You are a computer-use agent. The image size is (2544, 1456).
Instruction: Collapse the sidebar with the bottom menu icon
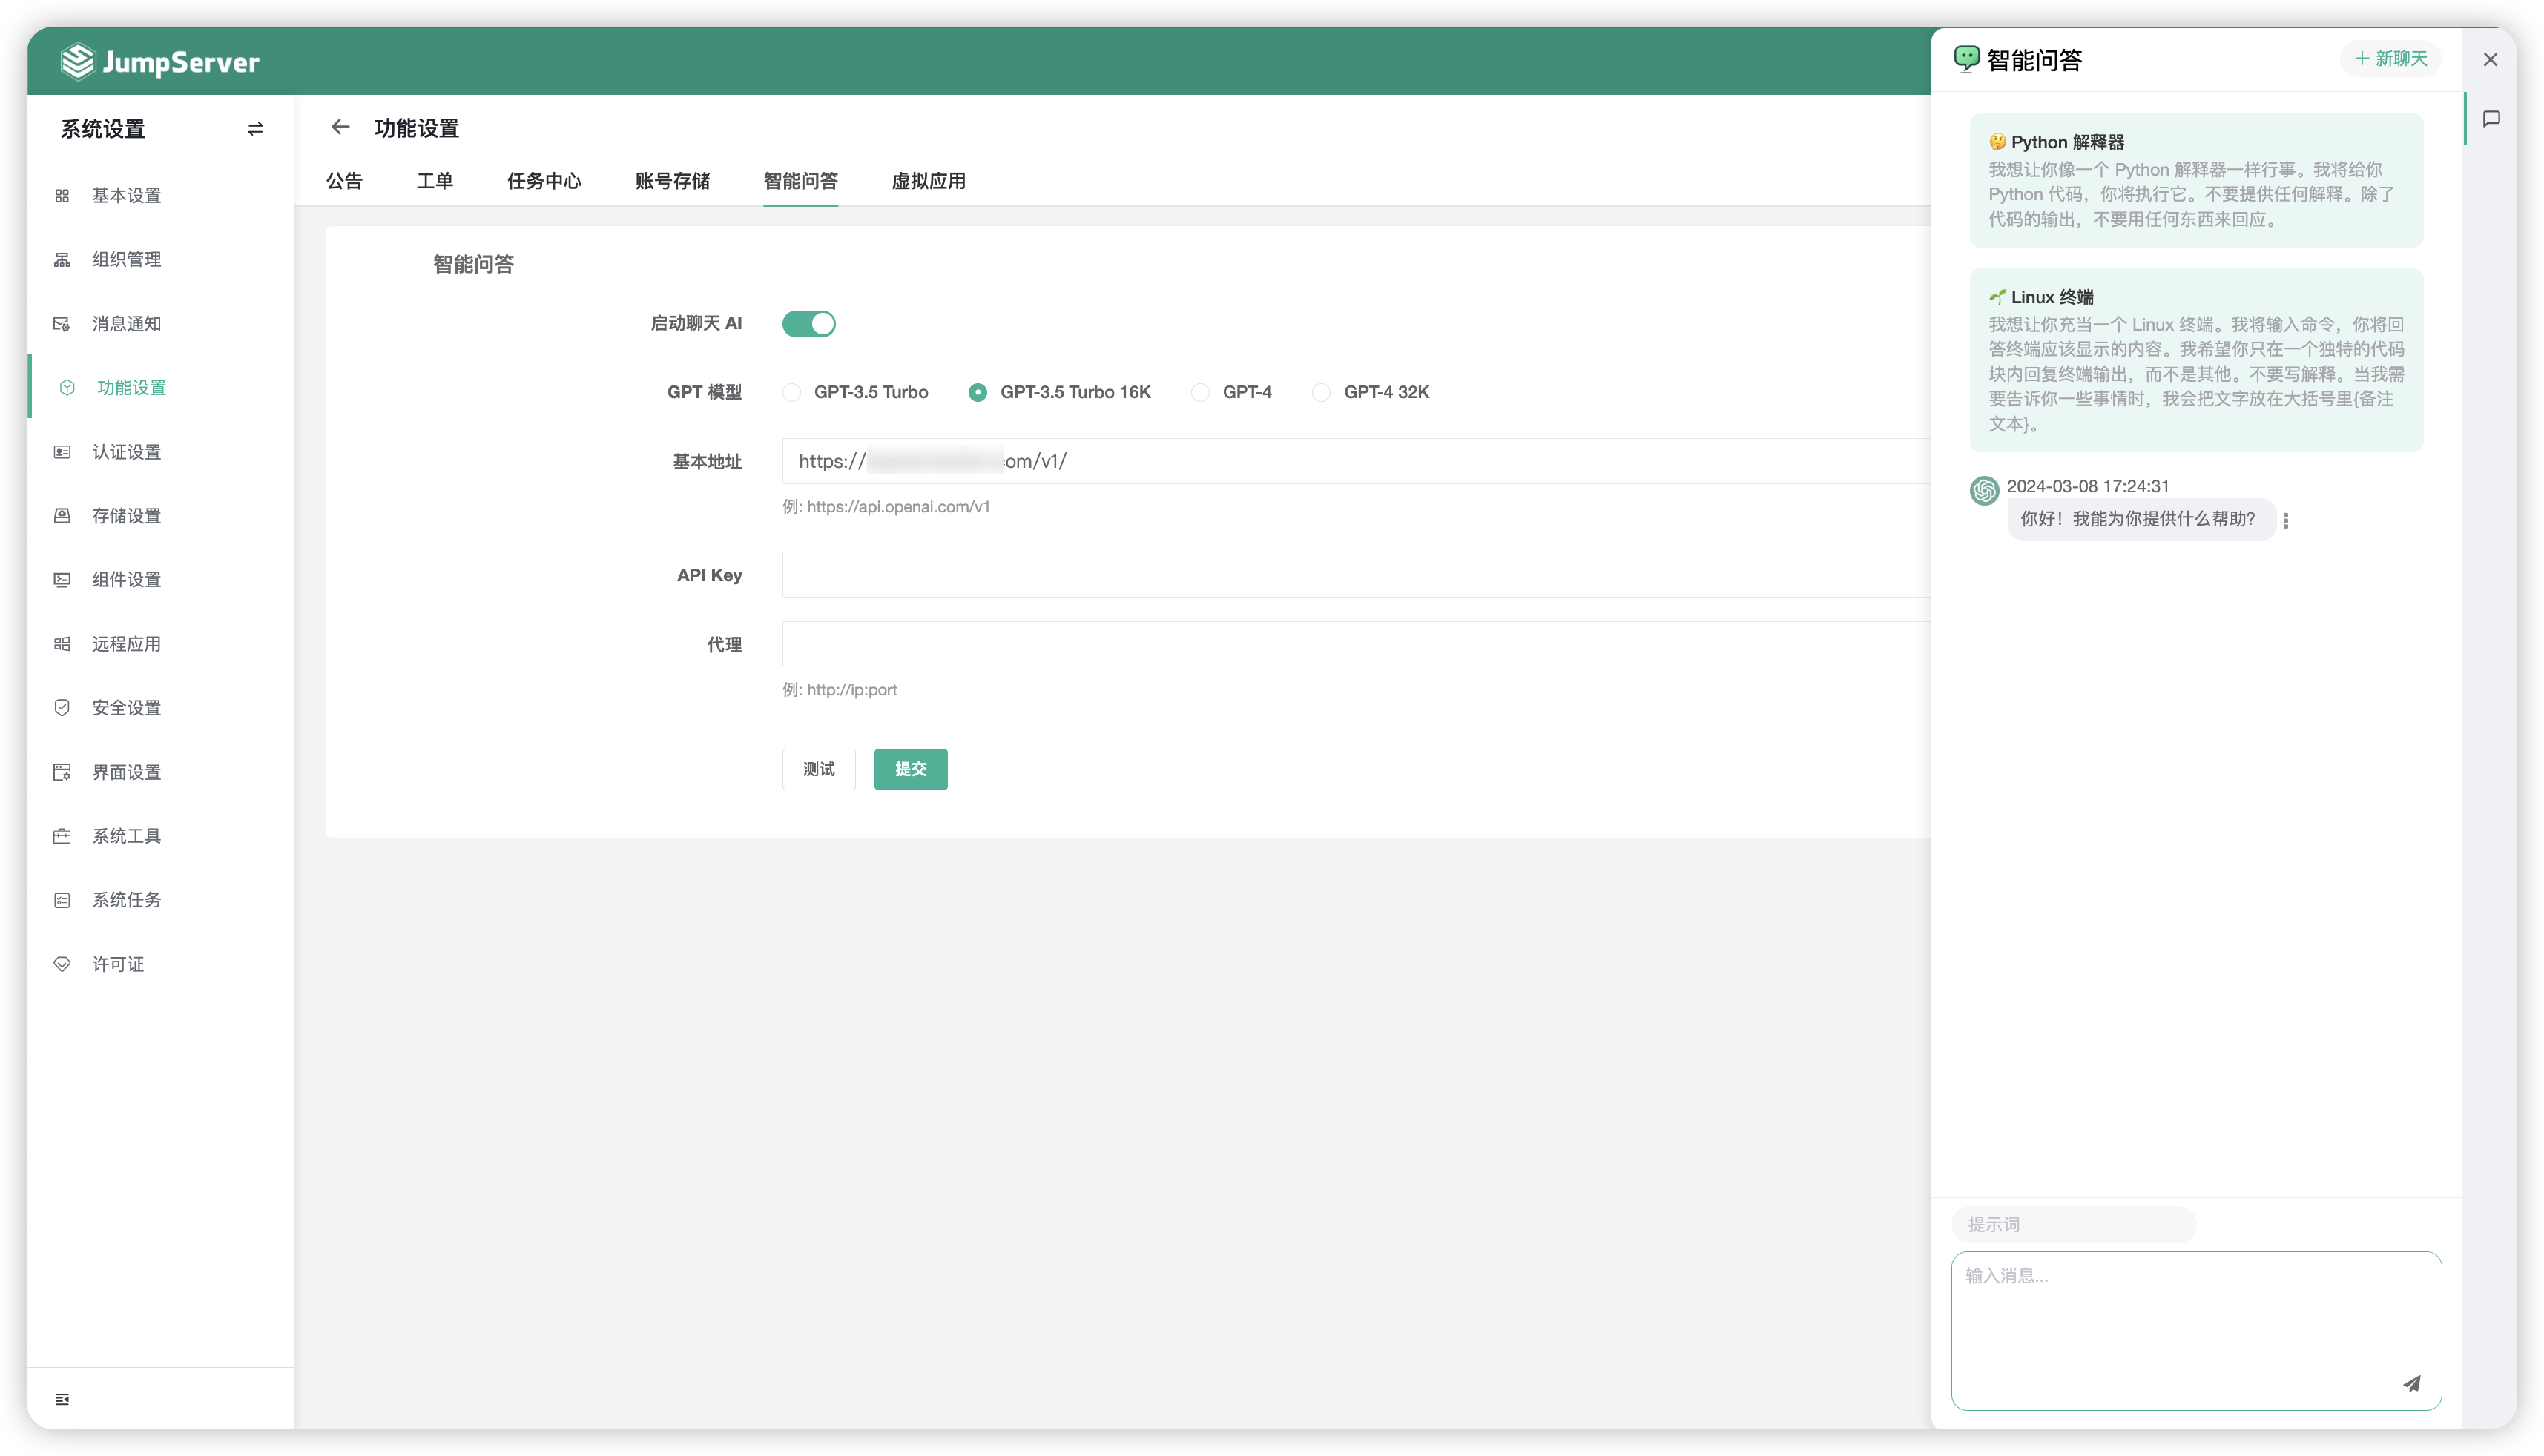[x=62, y=1399]
